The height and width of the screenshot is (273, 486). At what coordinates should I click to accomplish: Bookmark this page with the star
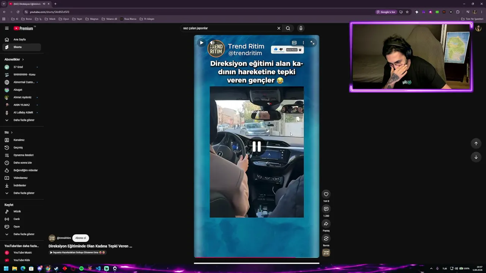[407, 12]
